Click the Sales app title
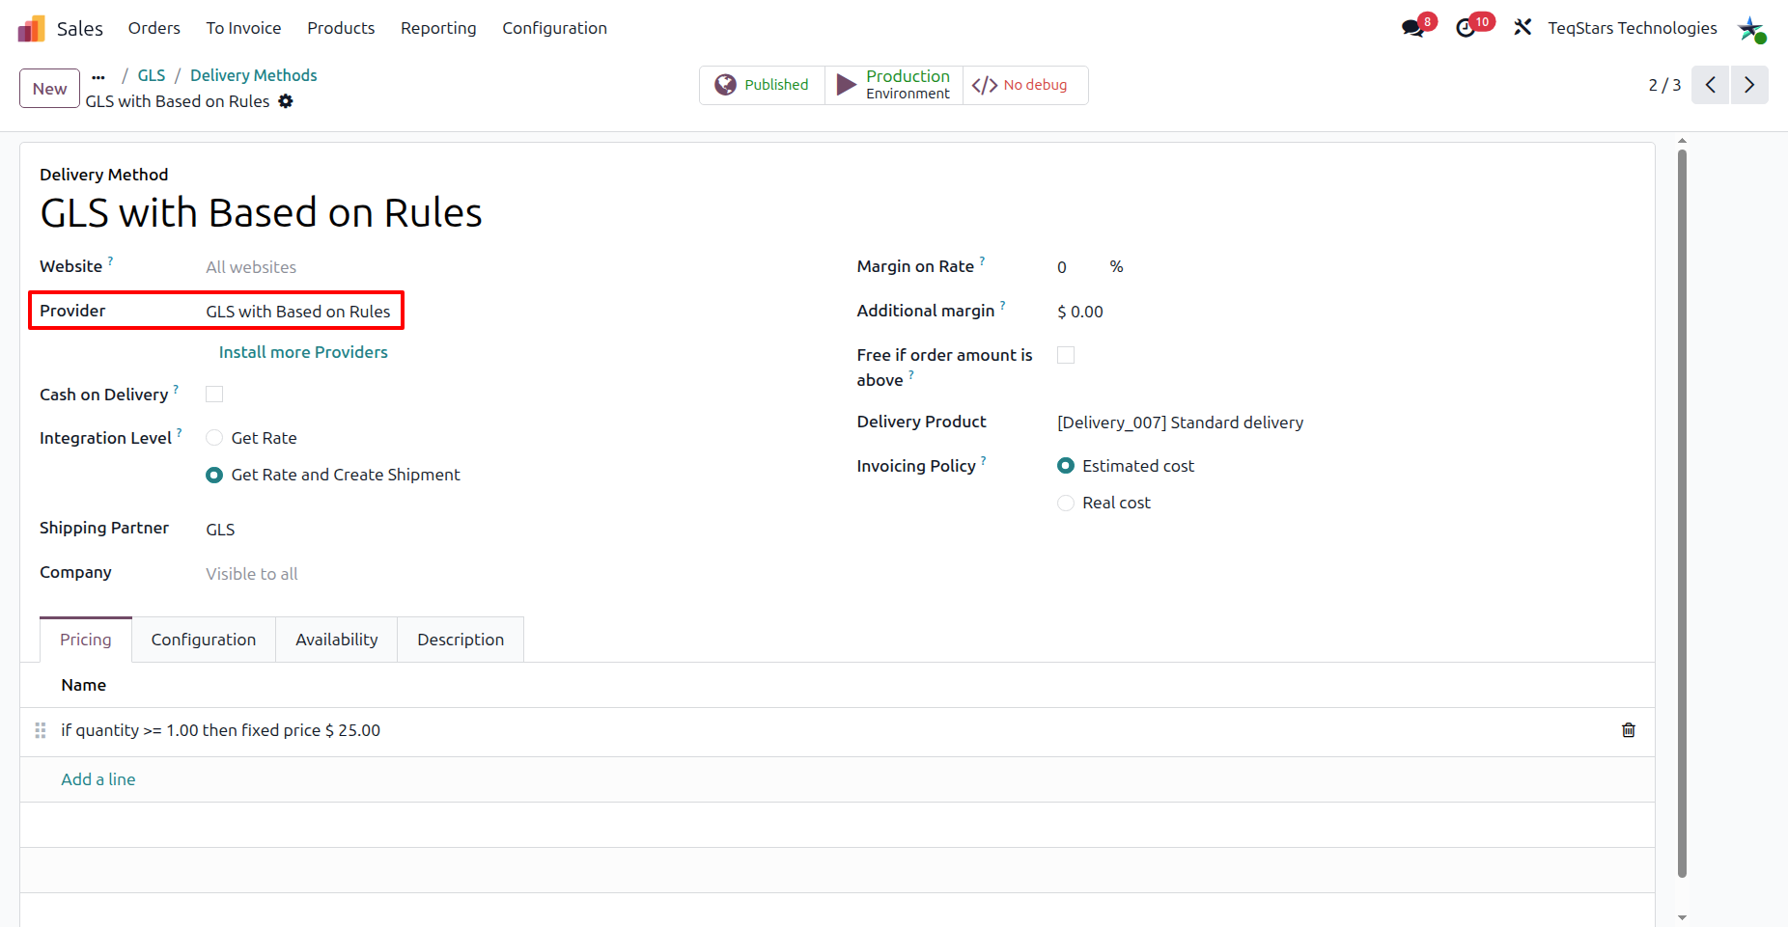Viewport: 1788px width, 927px height. [x=80, y=28]
